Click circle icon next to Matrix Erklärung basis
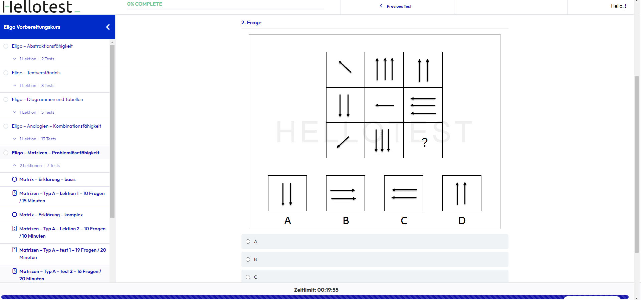The height and width of the screenshot is (300, 641). pyautogui.click(x=14, y=179)
